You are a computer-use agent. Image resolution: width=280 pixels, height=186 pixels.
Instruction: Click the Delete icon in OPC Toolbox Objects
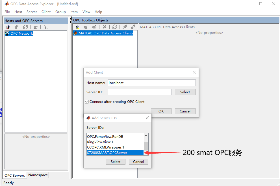(x=105, y=27)
